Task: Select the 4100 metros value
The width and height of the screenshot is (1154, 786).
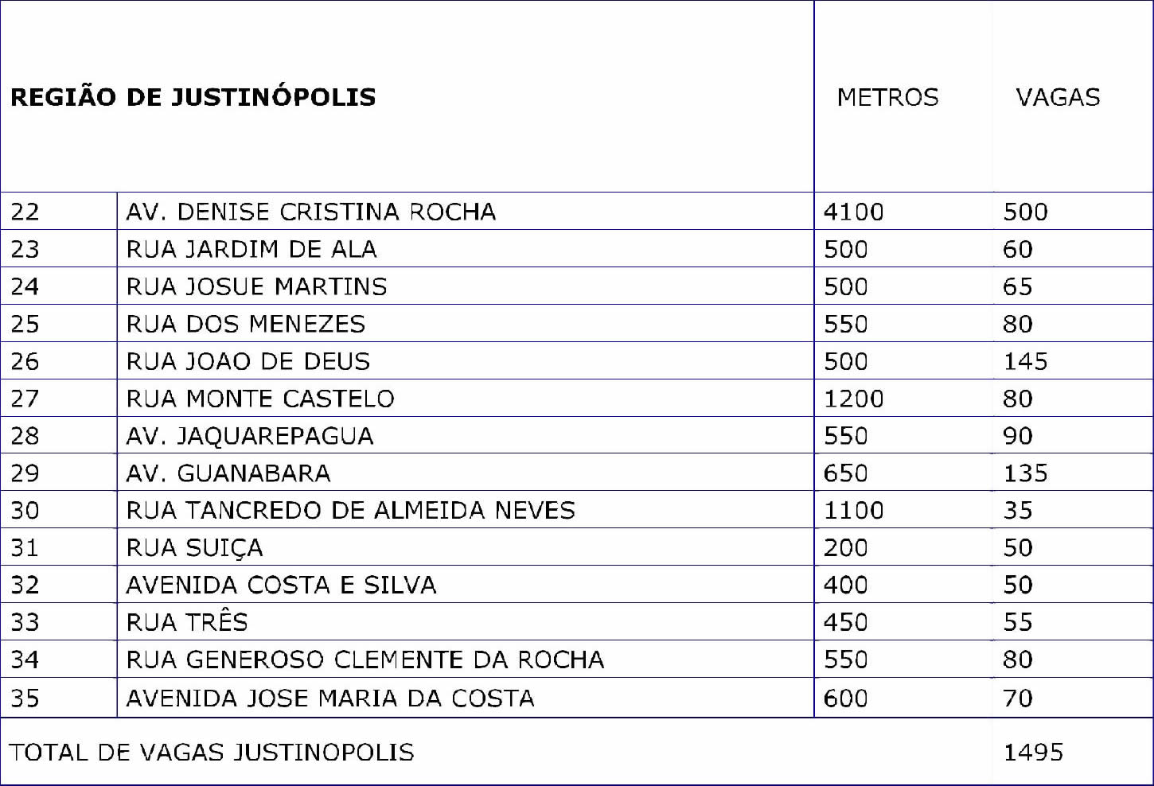Action: pos(853,212)
